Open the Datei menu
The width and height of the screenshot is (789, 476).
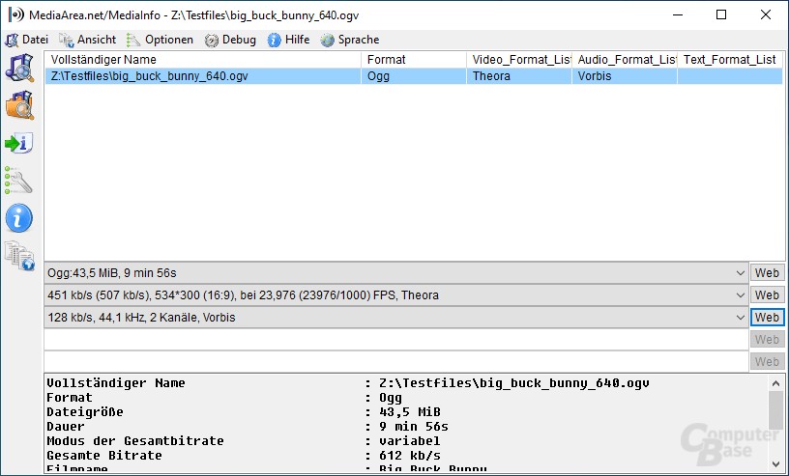click(27, 40)
